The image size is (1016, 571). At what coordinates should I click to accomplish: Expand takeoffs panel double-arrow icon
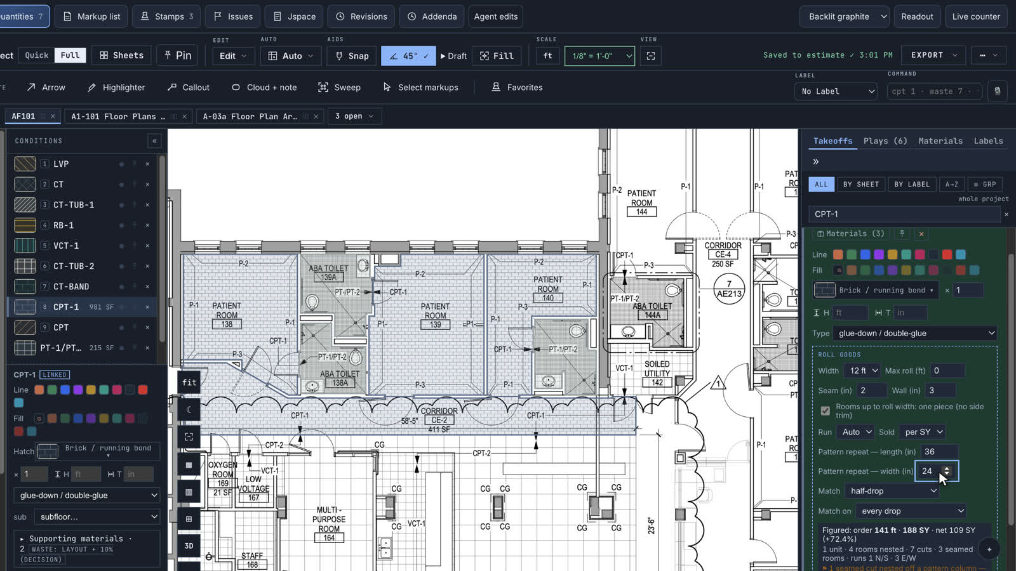pyautogui.click(x=816, y=162)
